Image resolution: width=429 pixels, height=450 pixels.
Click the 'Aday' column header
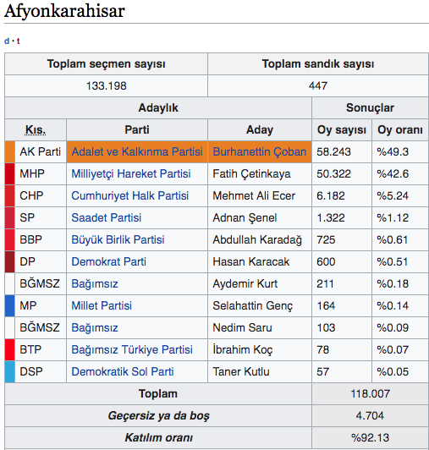260,129
